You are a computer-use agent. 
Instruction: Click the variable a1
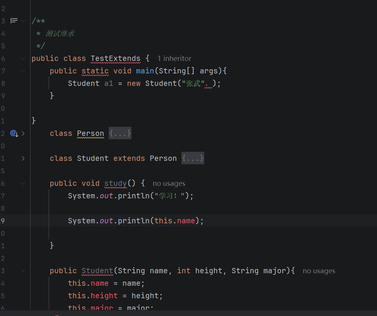click(x=109, y=84)
